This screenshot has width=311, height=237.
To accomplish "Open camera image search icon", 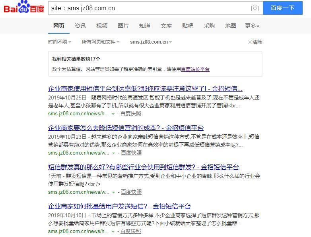I will click(255, 8).
